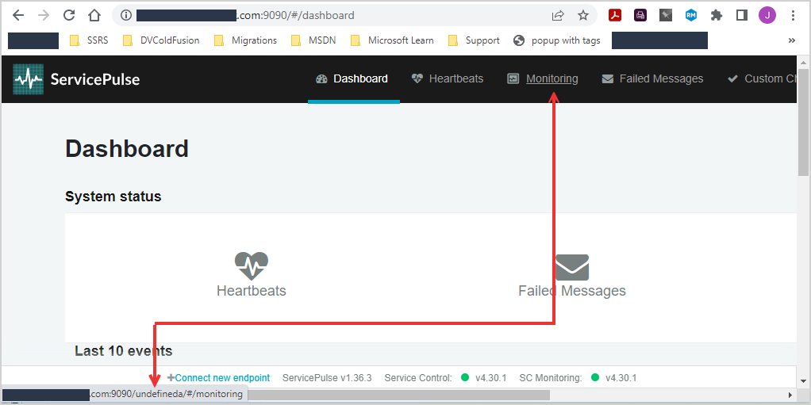This screenshot has height=405, width=811.
Task: Open the J profile avatar
Action: [767, 16]
